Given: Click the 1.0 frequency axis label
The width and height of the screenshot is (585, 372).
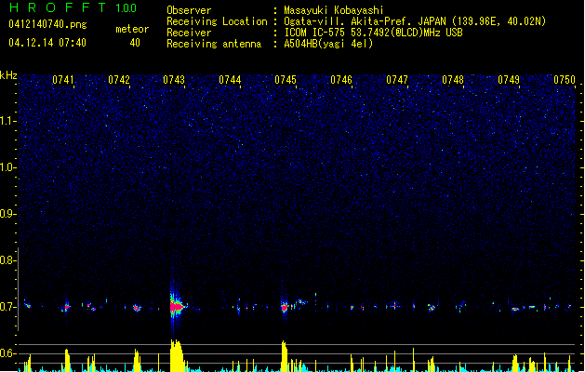Looking at the screenshot, I should (7, 167).
